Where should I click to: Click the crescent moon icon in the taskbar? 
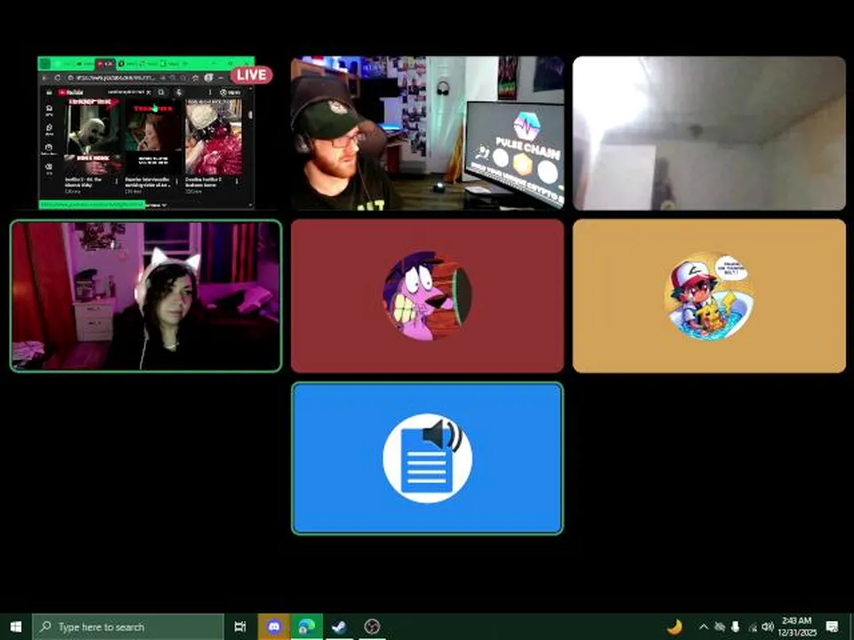[674, 627]
